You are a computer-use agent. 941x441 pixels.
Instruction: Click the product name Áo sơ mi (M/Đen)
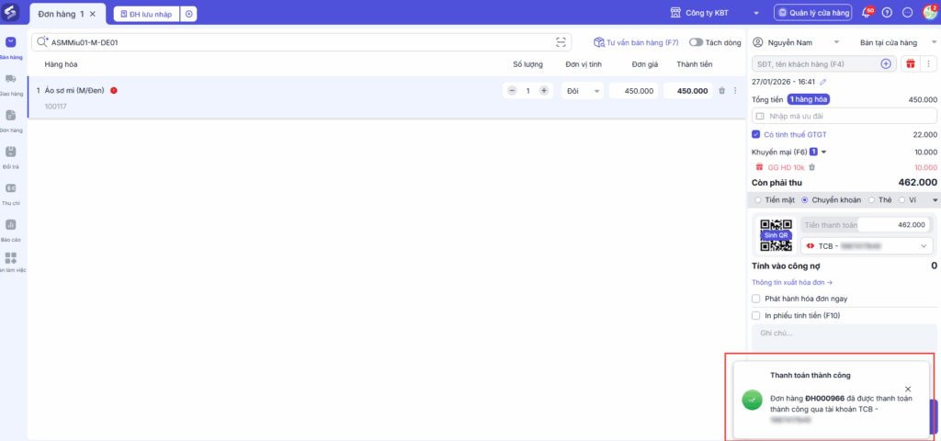(x=74, y=91)
